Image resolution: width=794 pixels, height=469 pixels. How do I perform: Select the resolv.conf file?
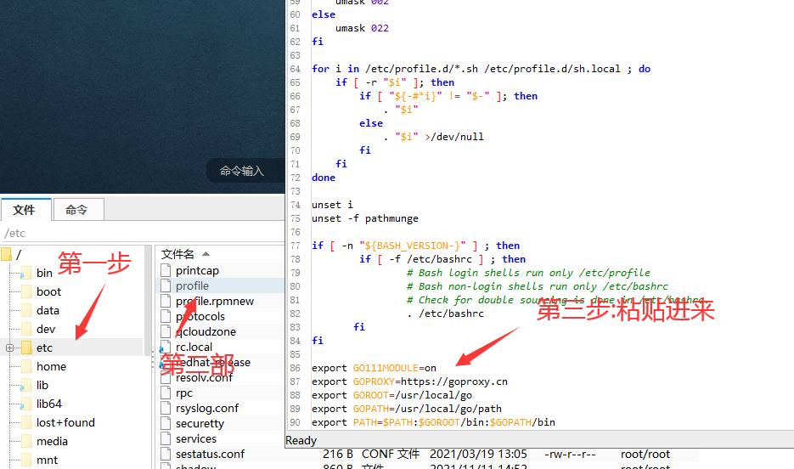point(204,377)
